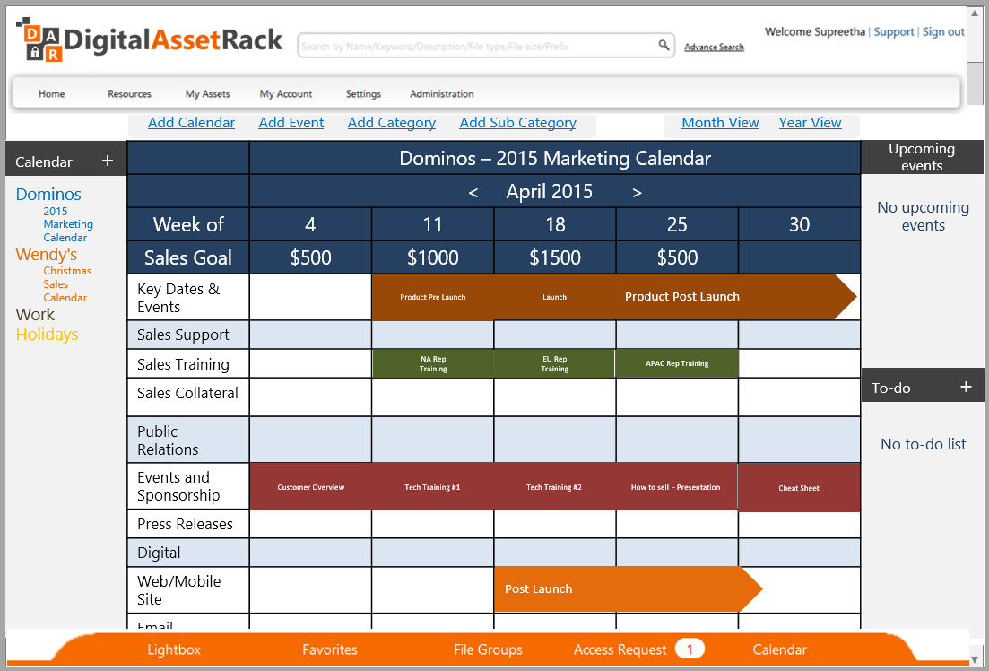Add a new calendar with plus icon
The width and height of the screenshot is (989, 671).
coord(108,161)
